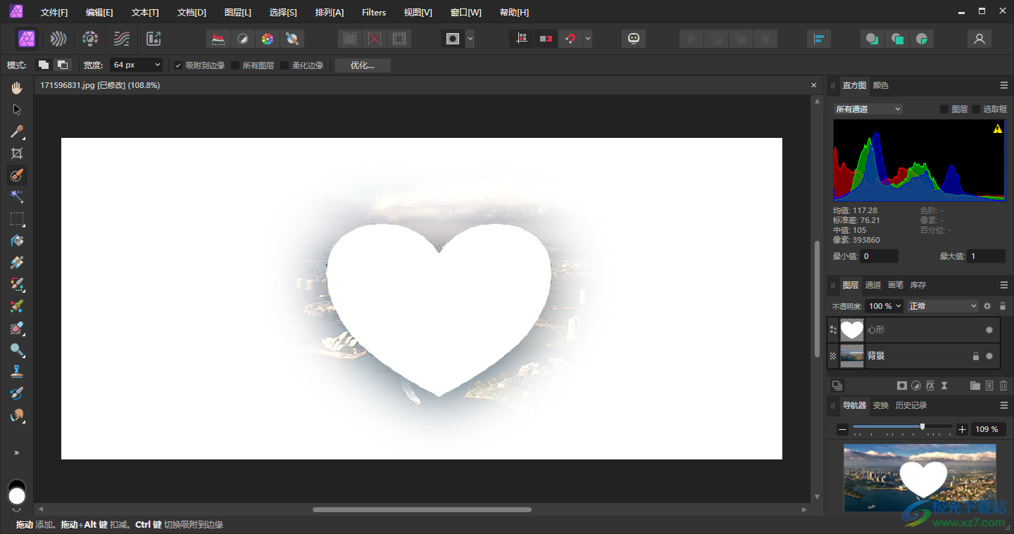Delete layer using the trash icon
Screen dimensions: 1014x534
(x=1003, y=386)
